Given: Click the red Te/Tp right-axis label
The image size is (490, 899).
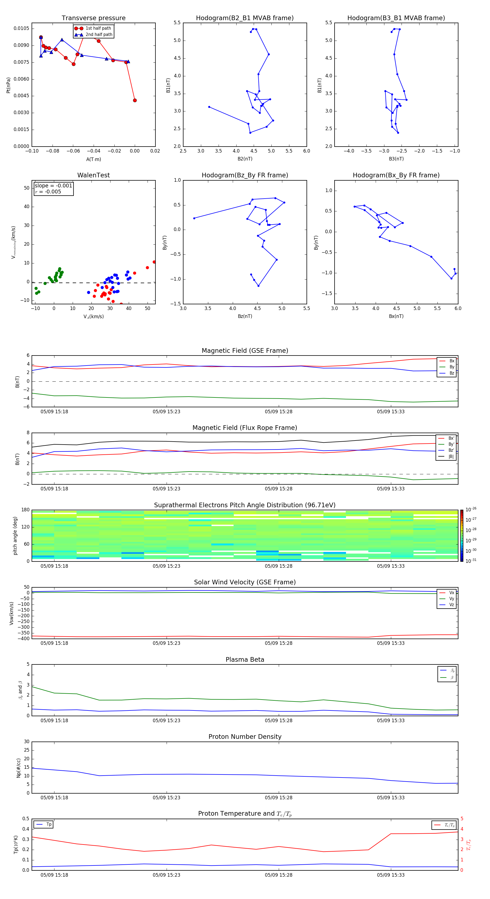Looking at the screenshot, I should [x=468, y=845].
